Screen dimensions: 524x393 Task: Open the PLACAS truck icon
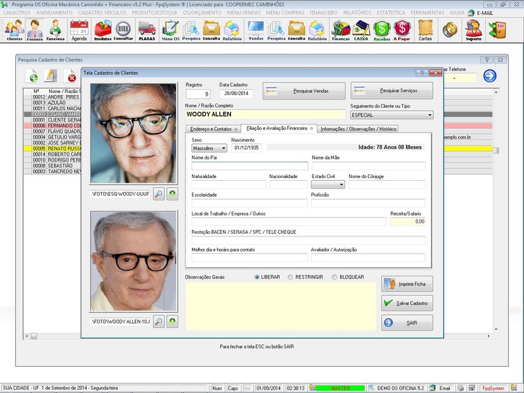tap(147, 29)
